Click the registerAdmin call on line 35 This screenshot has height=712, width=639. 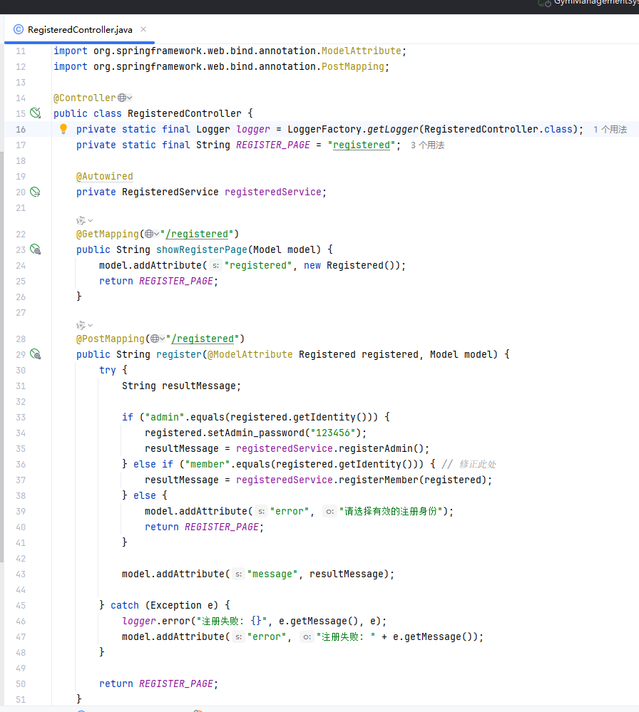375,448
